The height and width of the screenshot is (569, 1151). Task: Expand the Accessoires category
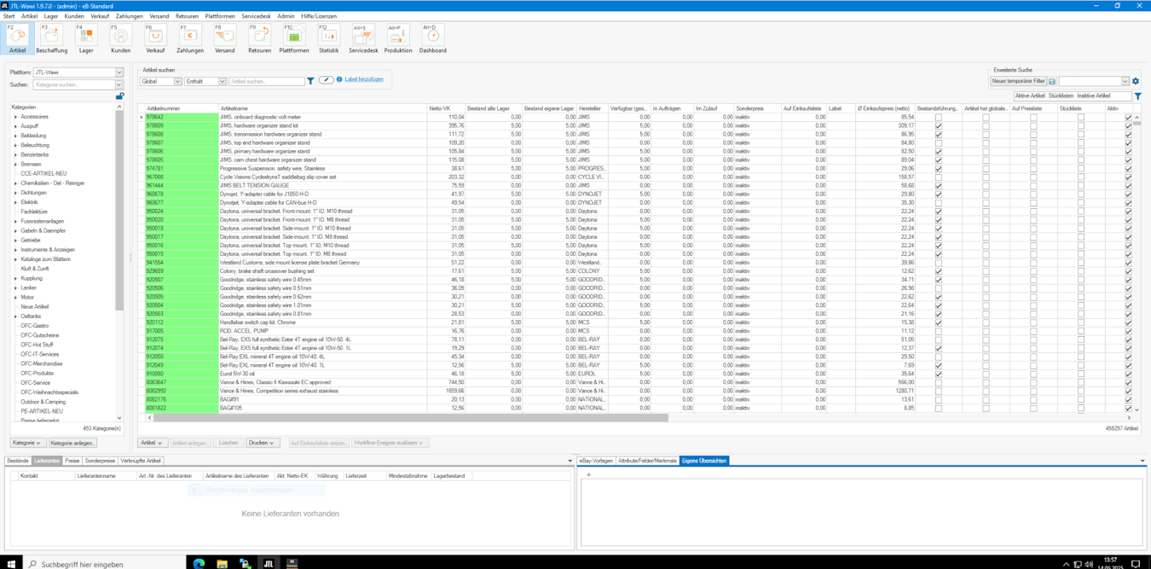pyautogui.click(x=15, y=117)
